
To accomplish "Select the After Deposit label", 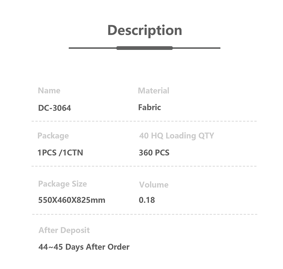I will (64, 230).
